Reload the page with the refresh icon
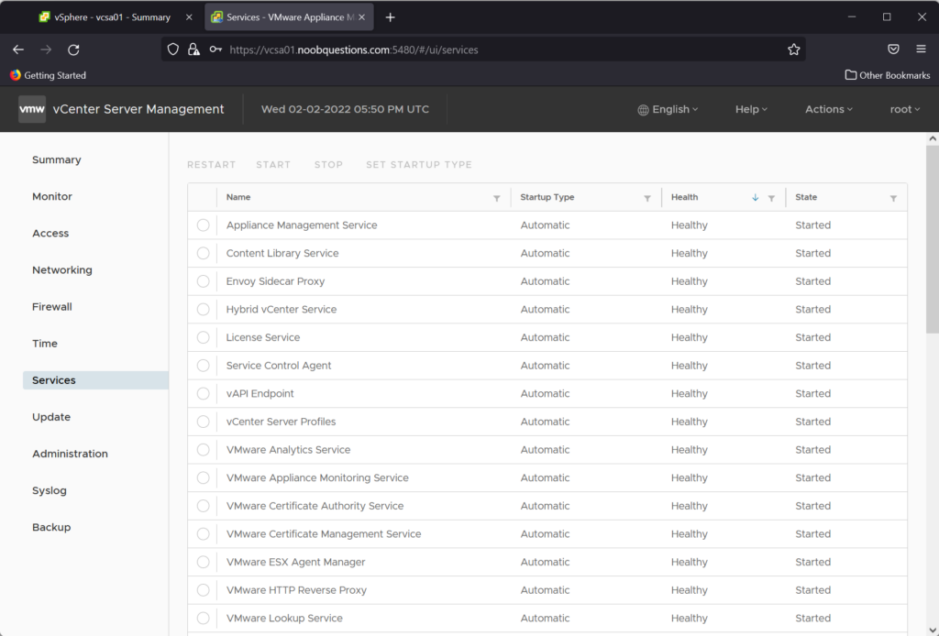Image resolution: width=939 pixels, height=636 pixels. pos(73,49)
